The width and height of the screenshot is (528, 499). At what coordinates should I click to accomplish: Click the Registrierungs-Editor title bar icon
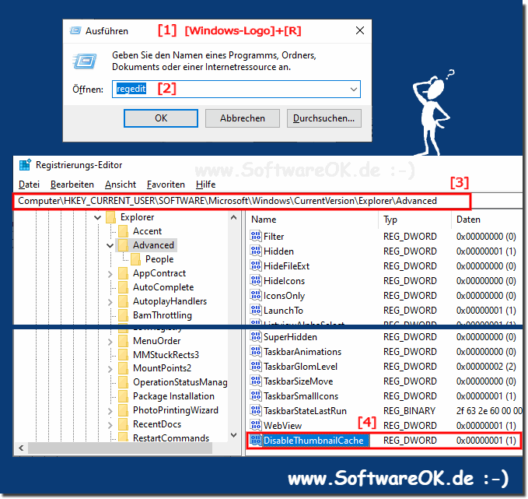click(25, 165)
